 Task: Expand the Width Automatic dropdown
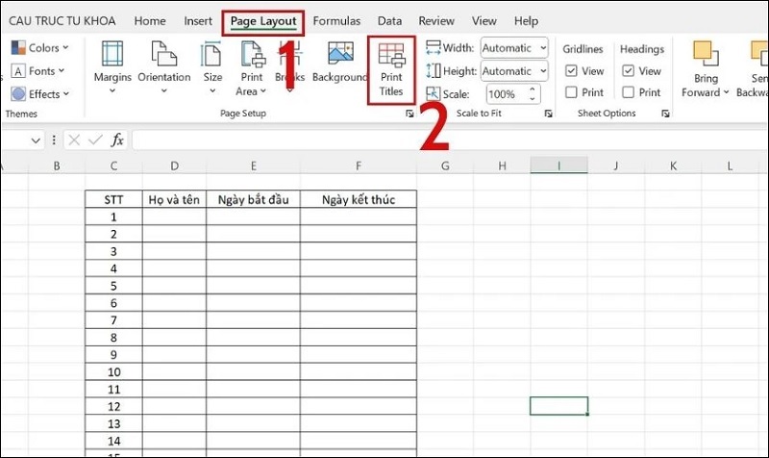543,47
